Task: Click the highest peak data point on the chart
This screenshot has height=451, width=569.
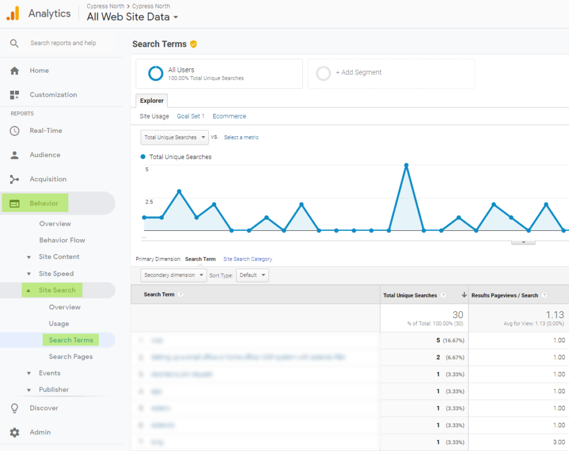Action: [406, 165]
